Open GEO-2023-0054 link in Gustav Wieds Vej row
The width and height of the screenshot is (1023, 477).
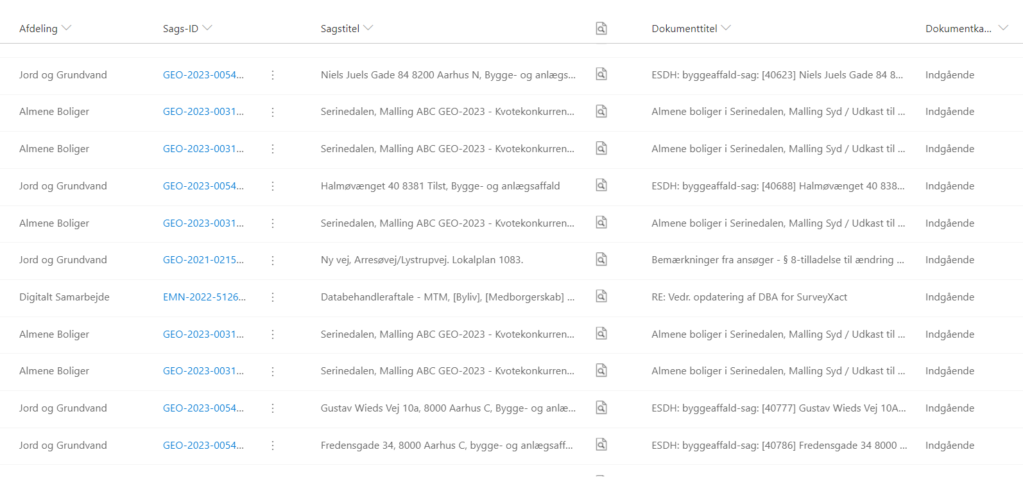click(203, 408)
